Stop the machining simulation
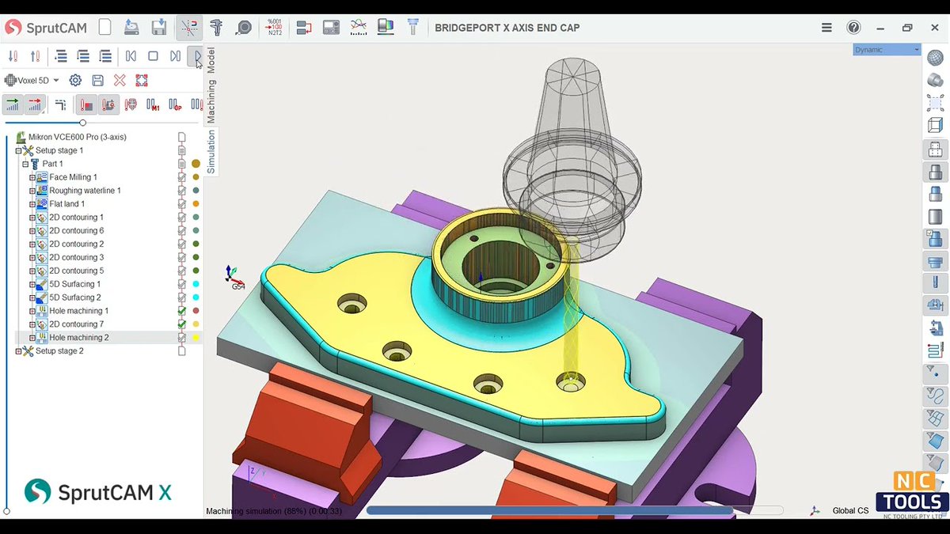Viewport: 950px width, 534px height. (153, 56)
